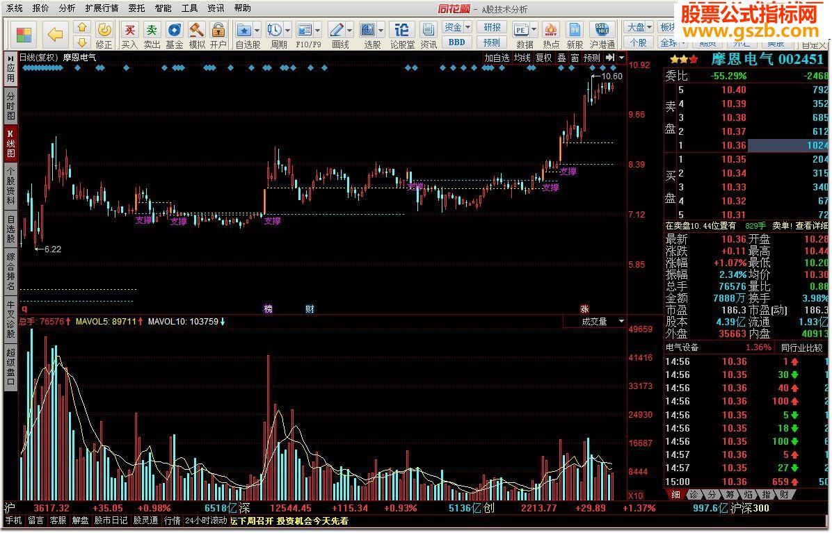The width and height of the screenshot is (832, 533).
Task: Open the 委托 menu
Action: click(136, 8)
